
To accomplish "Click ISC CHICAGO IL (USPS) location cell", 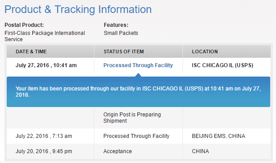I will tap(222, 65).
